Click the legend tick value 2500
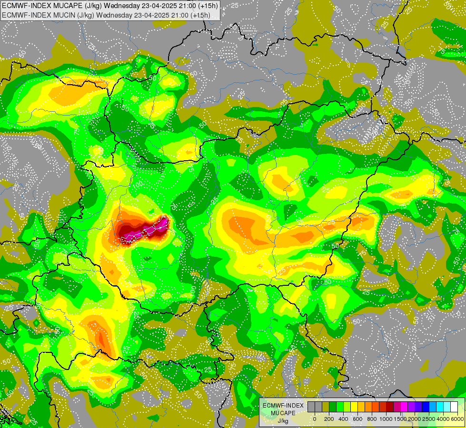466x428 pixels. click(429, 419)
